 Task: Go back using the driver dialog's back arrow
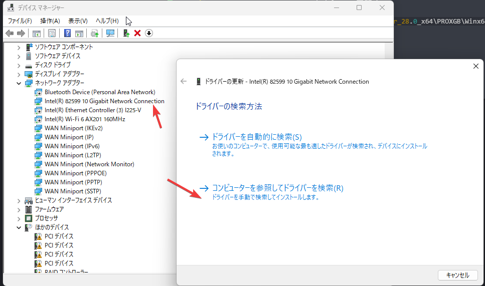click(x=184, y=81)
